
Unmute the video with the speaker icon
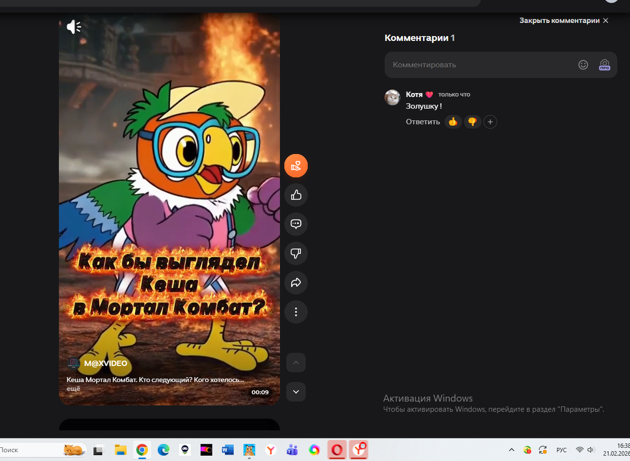click(74, 27)
